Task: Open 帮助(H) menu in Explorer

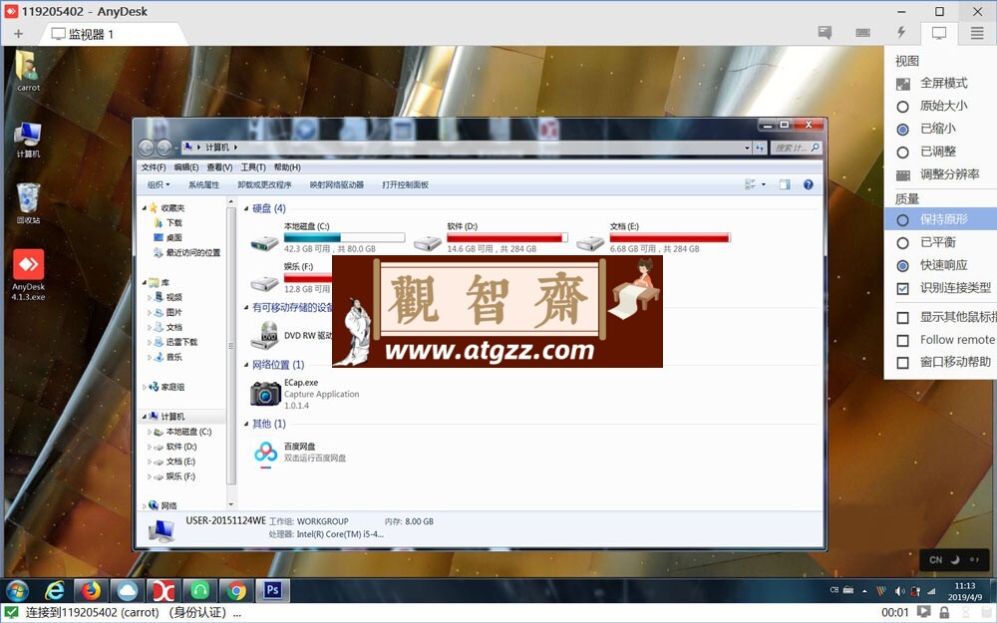Action: [x=287, y=167]
